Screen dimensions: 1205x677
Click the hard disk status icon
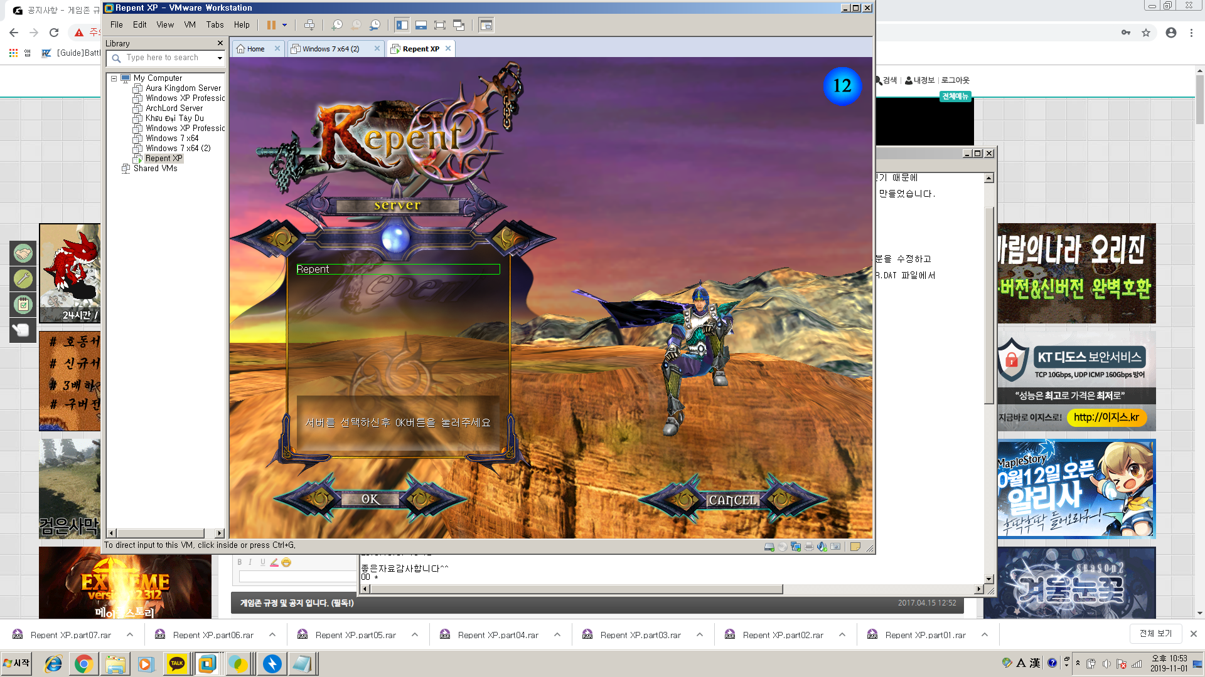click(769, 547)
